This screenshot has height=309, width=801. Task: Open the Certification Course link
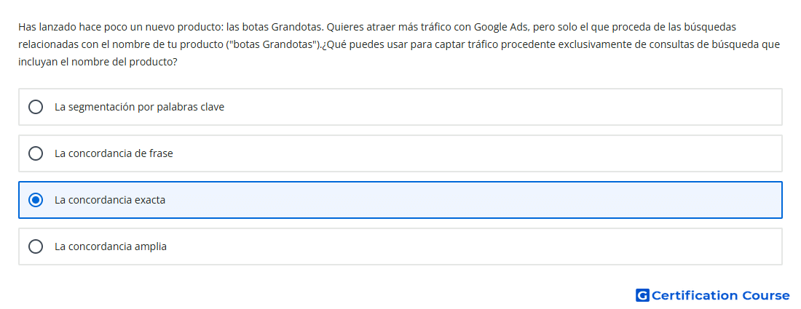click(x=720, y=295)
